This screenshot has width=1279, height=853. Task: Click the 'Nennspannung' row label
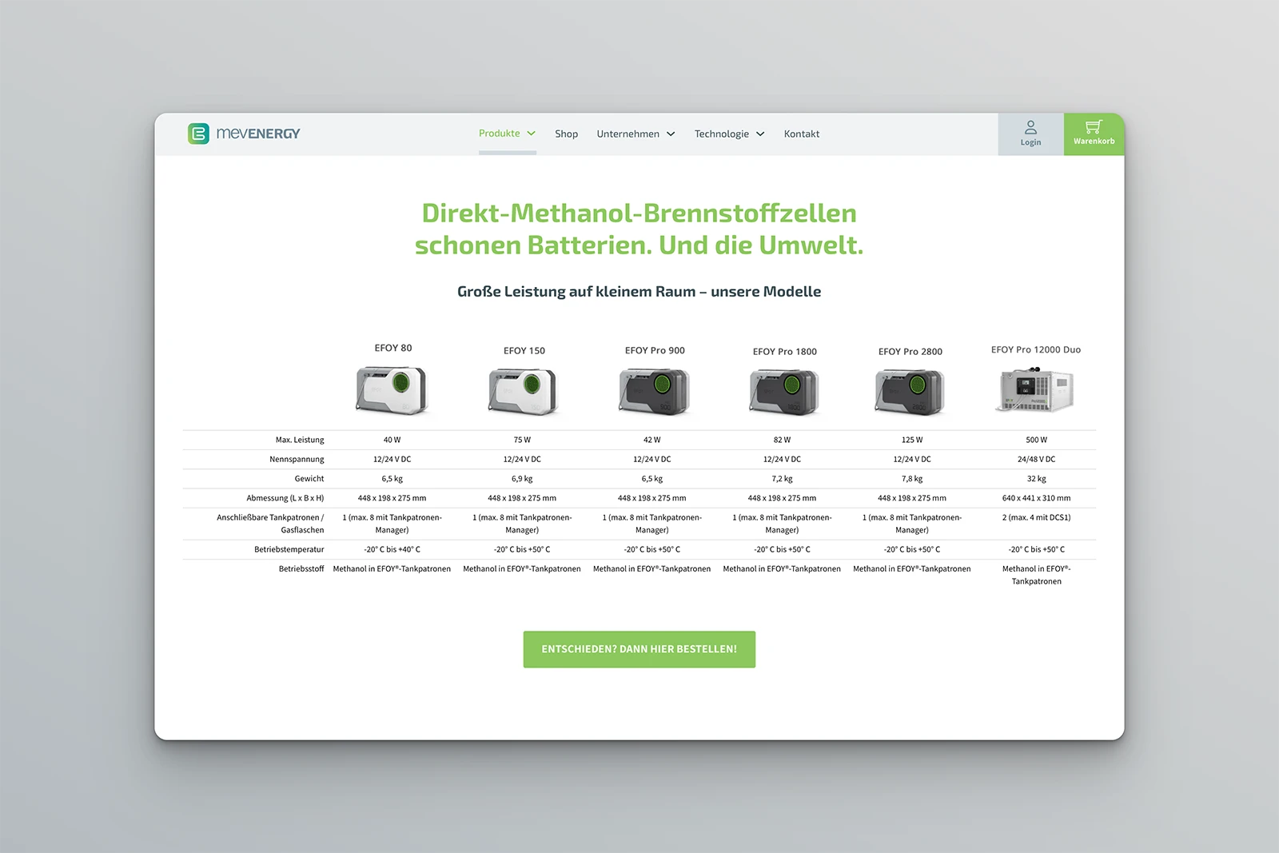coord(297,460)
